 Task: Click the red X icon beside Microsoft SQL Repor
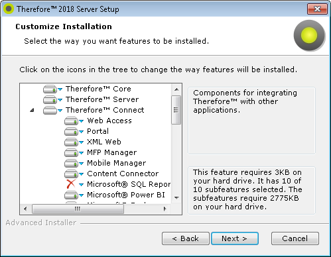(x=71, y=184)
